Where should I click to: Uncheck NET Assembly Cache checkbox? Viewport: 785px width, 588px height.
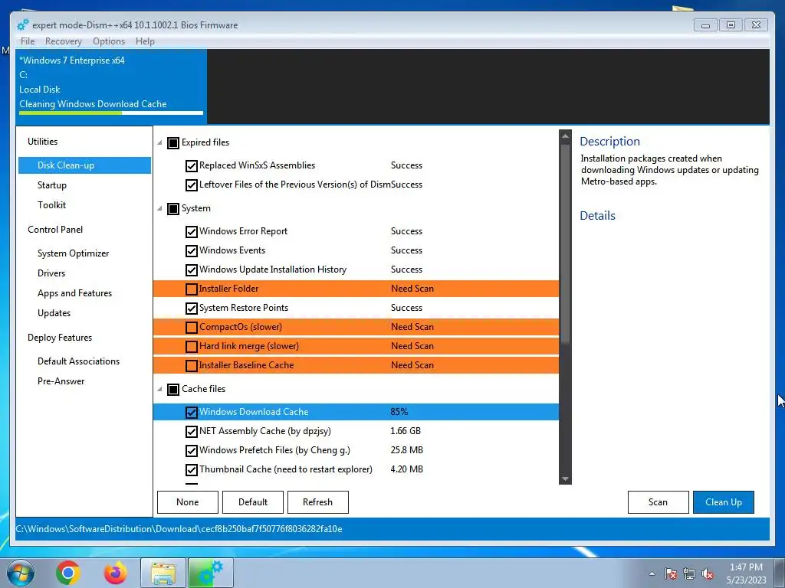pos(191,432)
